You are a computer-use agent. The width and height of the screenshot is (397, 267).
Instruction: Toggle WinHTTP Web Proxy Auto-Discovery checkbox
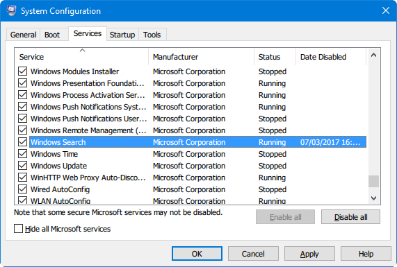tap(22, 178)
